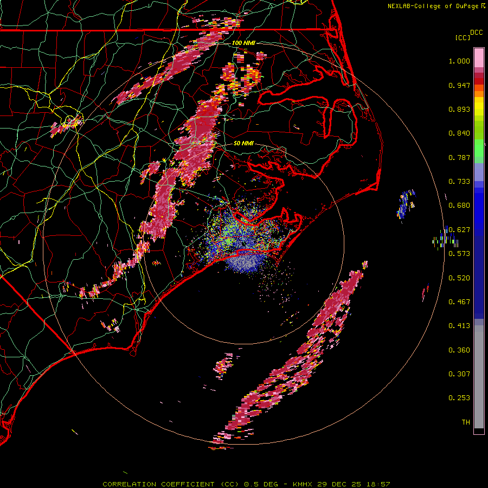
Task: Click the gray lower segment of color bar
Action: [479, 377]
